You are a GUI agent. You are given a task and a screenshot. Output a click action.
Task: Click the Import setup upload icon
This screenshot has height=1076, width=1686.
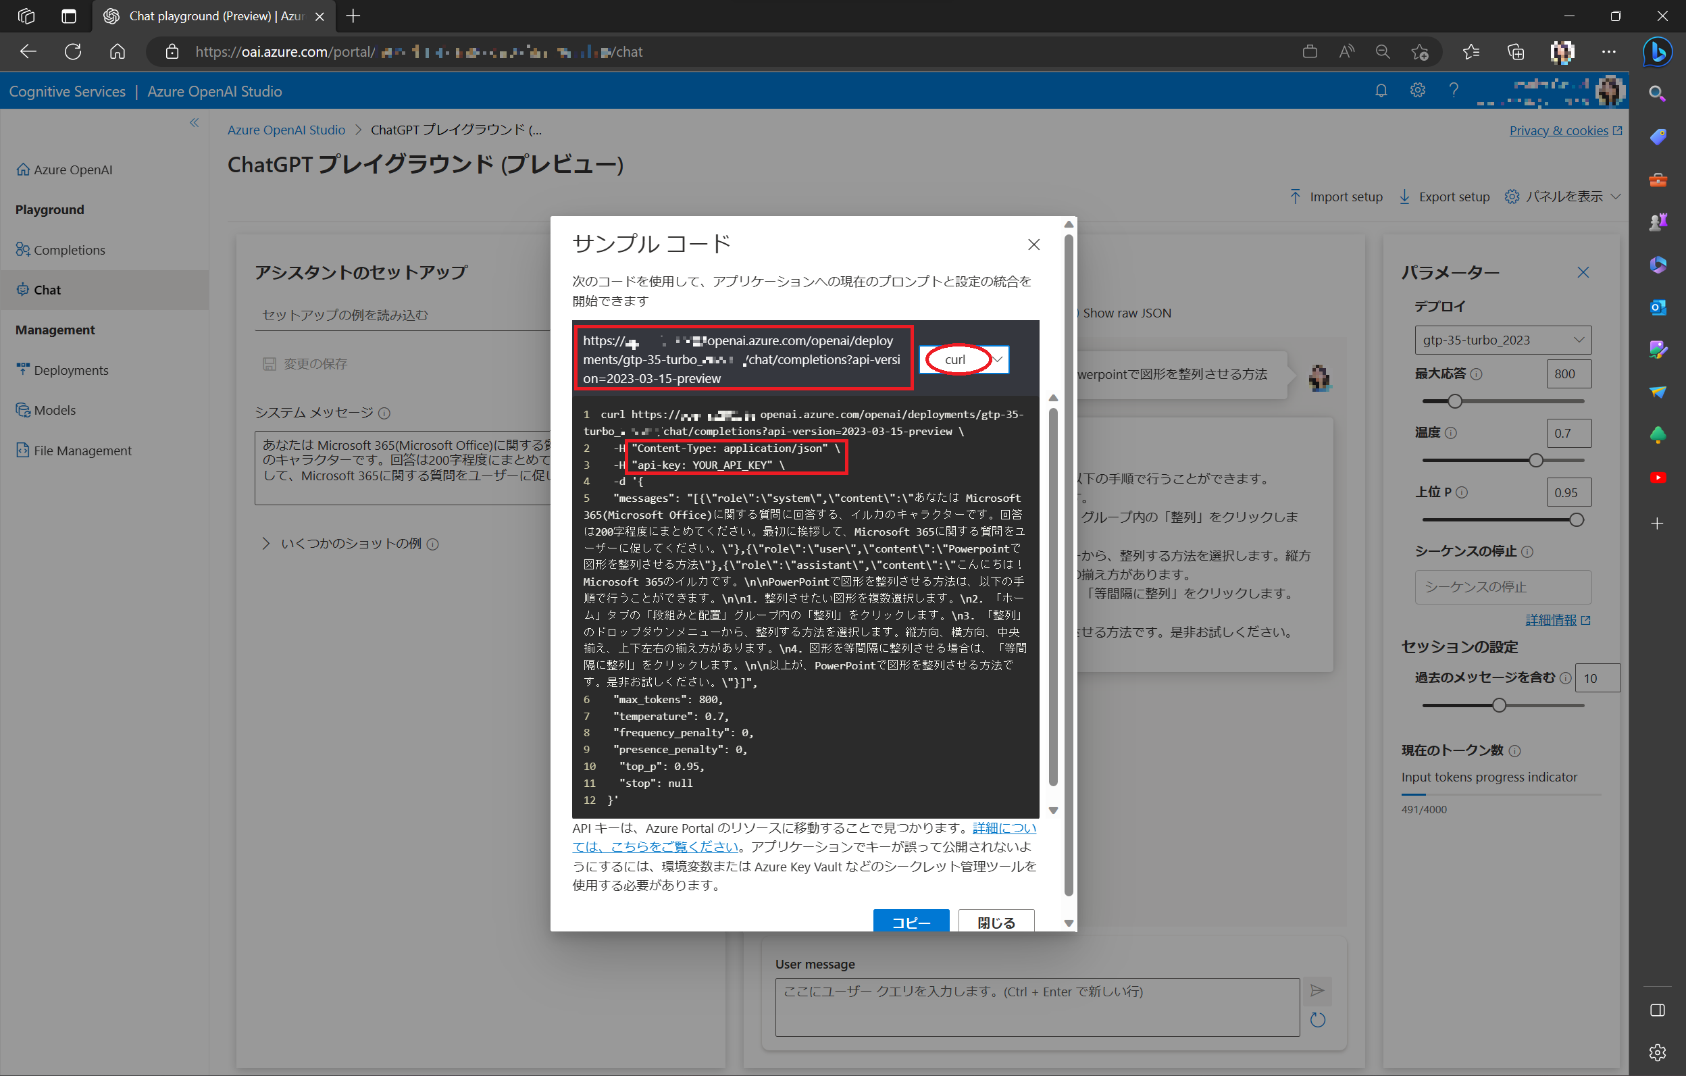pos(1296,197)
